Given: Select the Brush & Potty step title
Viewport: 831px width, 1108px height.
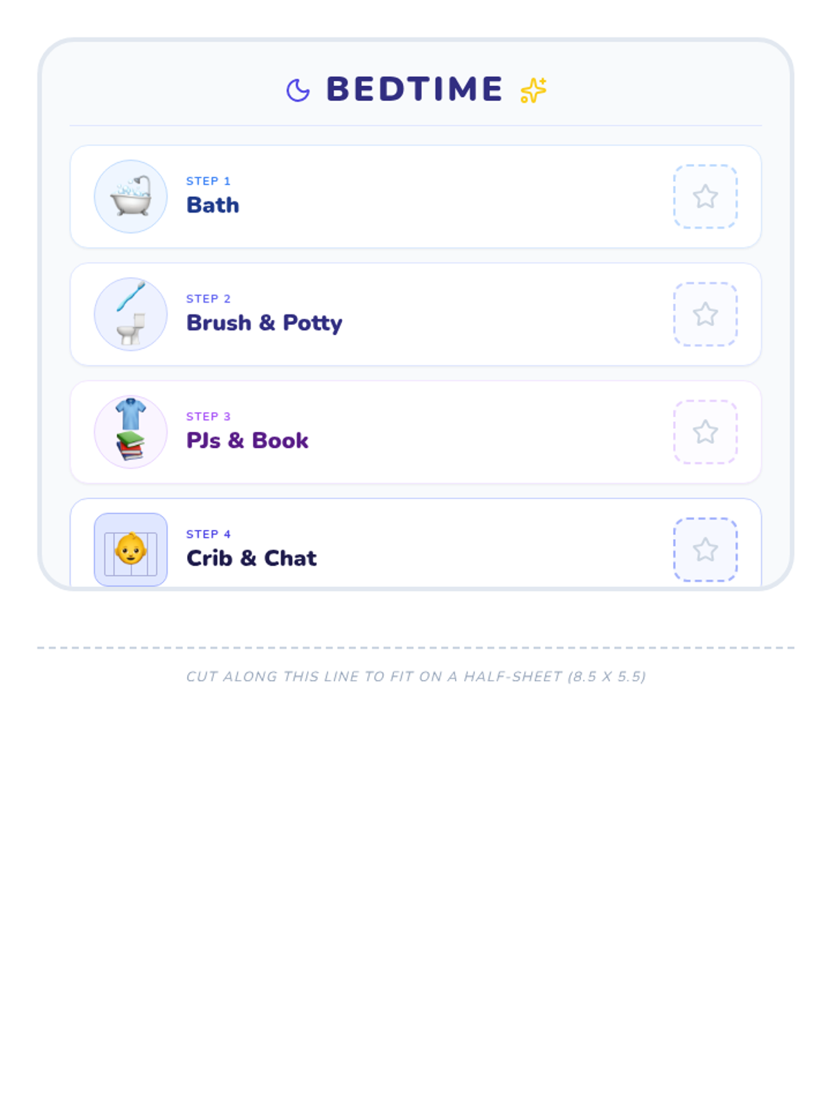Looking at the screenshot, I should [x=265, y=323].
